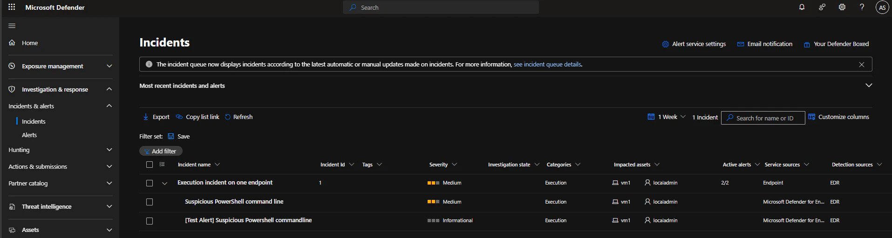Click the Customize columns icon
The width and height of the screenshot is (892, 238).
coord(812,117)
